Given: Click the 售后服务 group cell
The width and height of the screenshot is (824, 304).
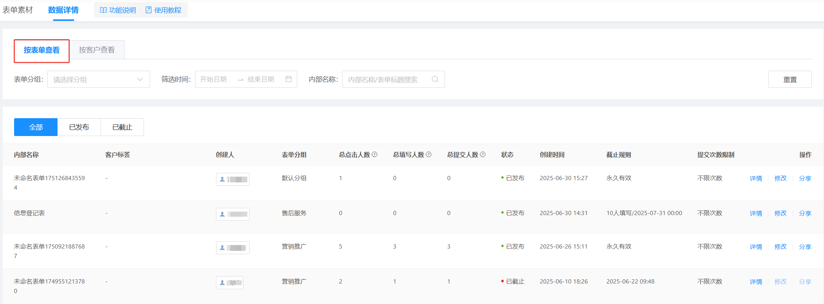Looking at the screenshot, I should pyautogui.click(x=294, y=213).
